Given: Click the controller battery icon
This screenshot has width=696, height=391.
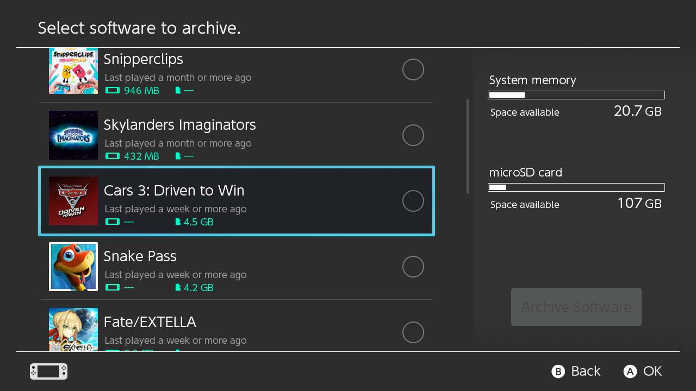Looking at the screenshot, I should pos(48,371).
